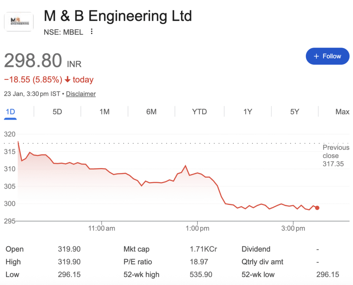
Task: Show the 5Y price history
Action: tap(294, 112)
